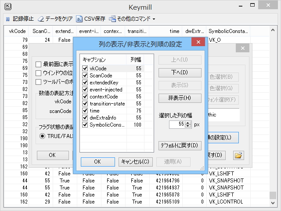281x211 pixels.
Task: Click the SymbolicConsta... column header
Action: [228, 31]
